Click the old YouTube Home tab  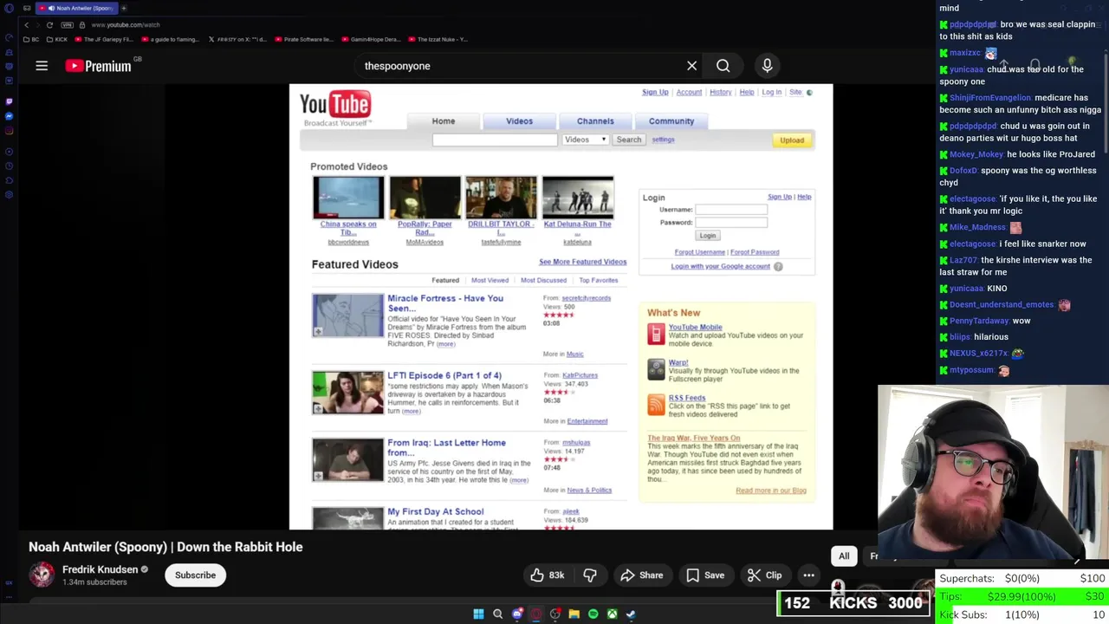click(443, 121)
